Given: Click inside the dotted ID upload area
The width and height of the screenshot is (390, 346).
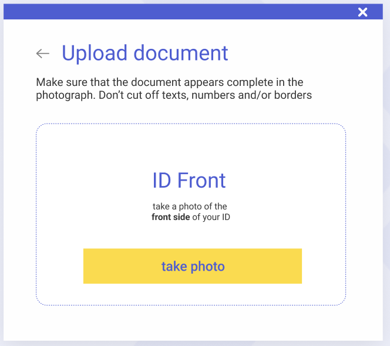Looking at the screenshot, I should tap(191, 214).
